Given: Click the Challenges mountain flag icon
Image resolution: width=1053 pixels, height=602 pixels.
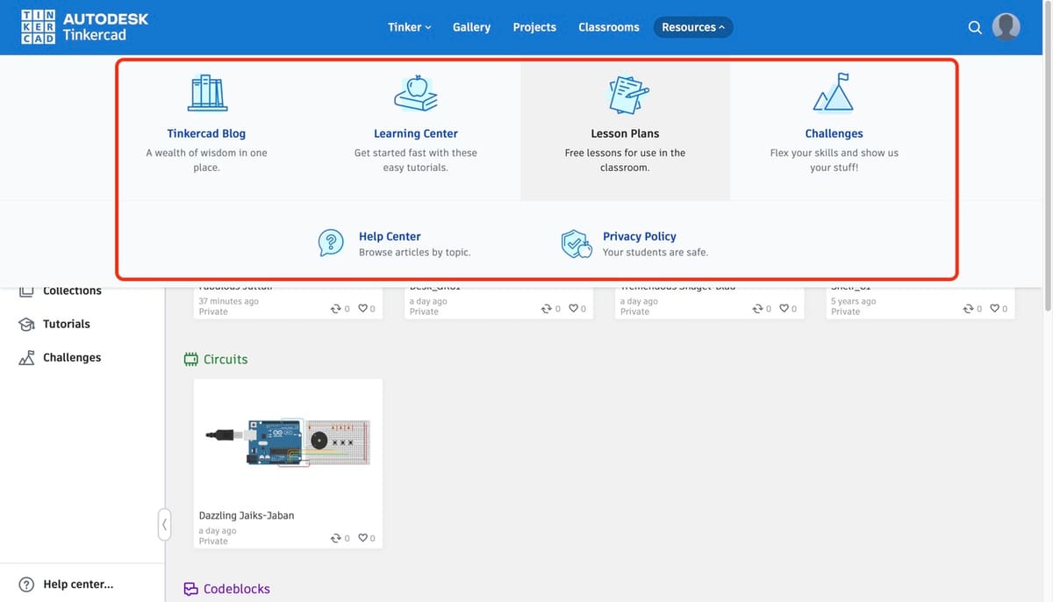Looking at the screenshot, I should [834, 93].
